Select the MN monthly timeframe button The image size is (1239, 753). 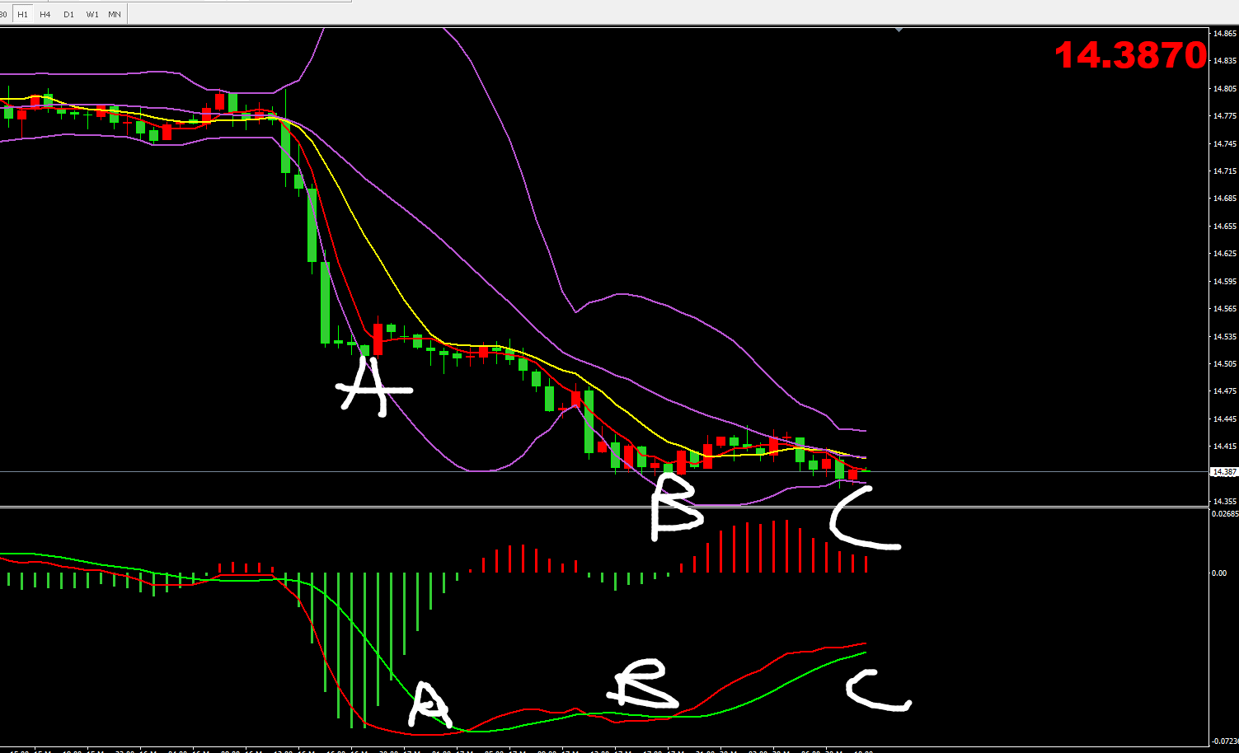115,14
